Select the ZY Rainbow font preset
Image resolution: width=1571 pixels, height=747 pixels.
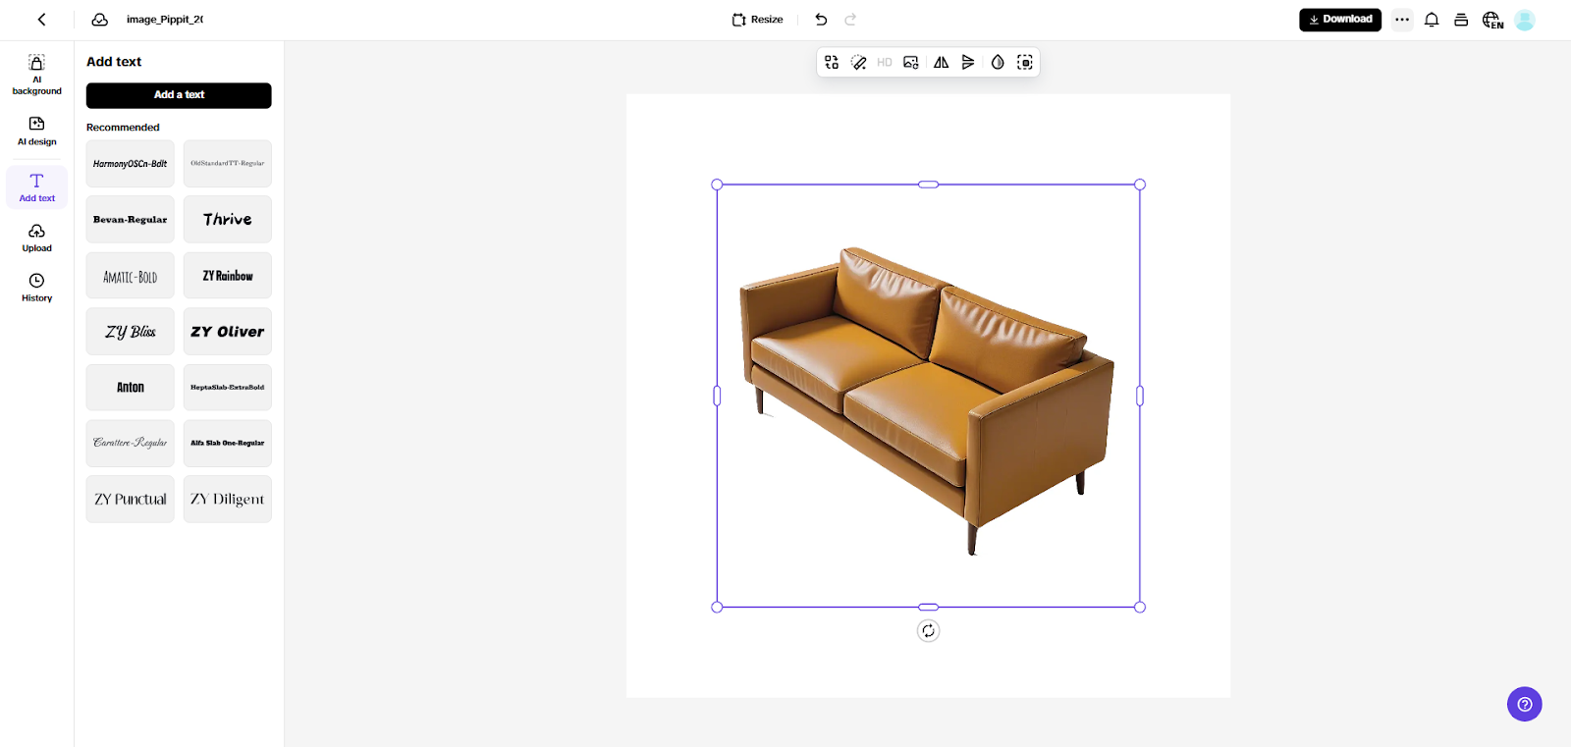[x=228, y=276]
